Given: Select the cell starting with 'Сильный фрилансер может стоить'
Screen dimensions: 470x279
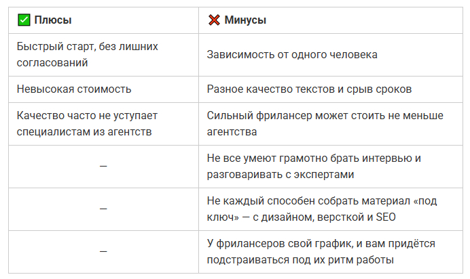Looking at the screenshot, I should click(x=325, y=123).
